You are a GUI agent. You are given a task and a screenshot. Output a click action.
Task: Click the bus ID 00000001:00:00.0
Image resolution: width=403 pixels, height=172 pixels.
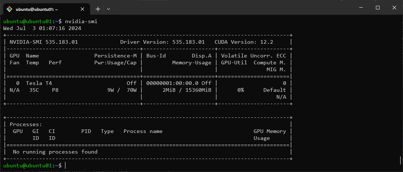[172, 83]
